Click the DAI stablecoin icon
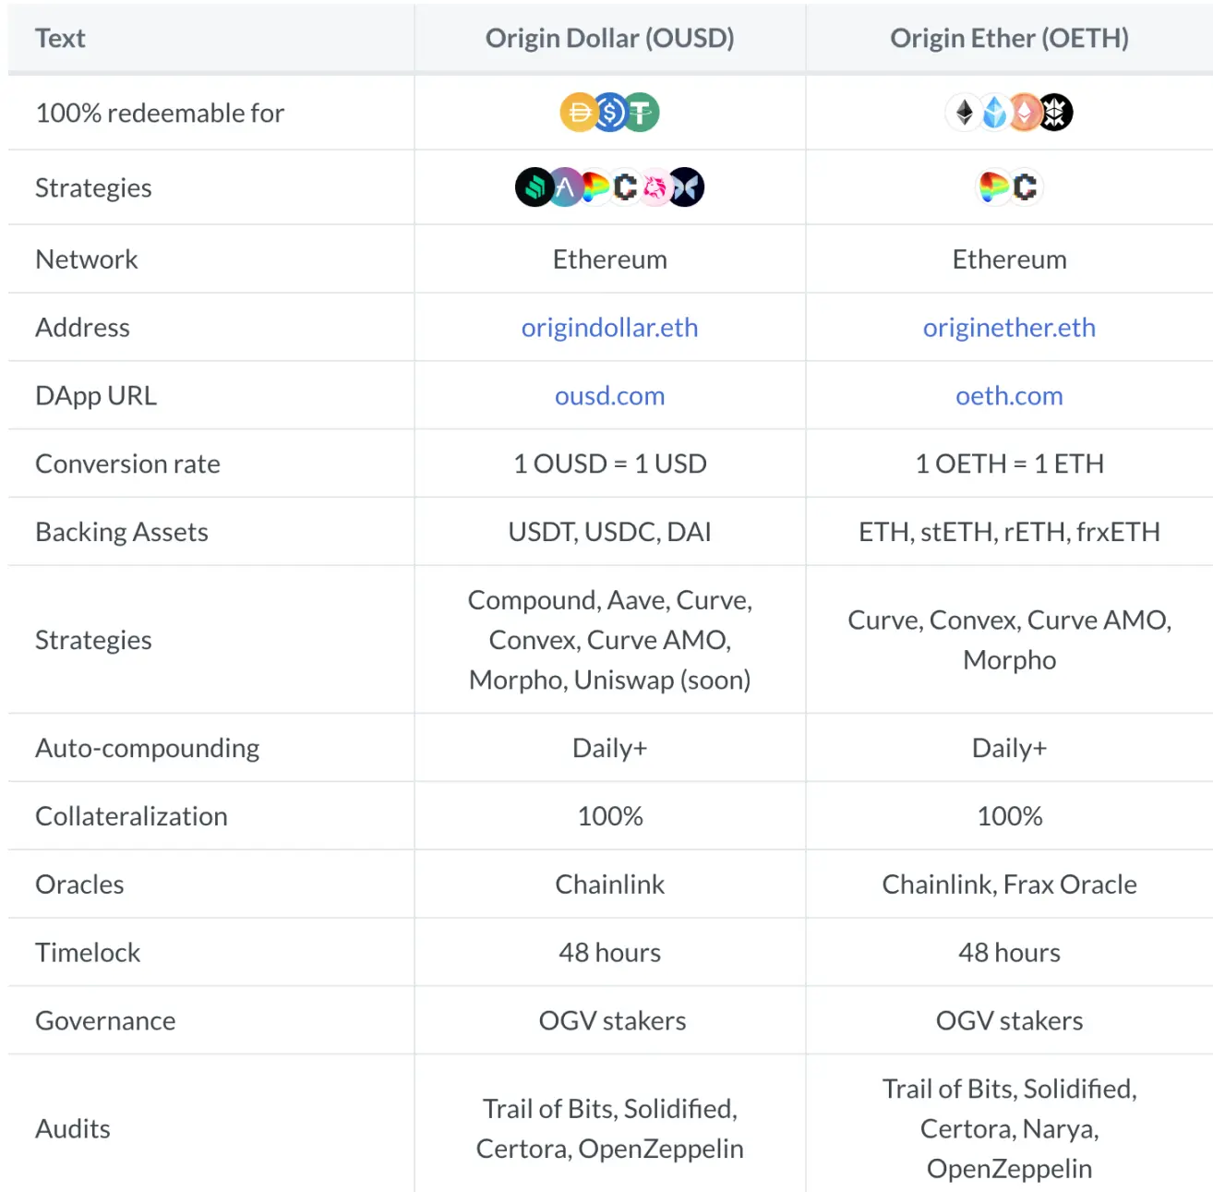Image resolution: width=1213 pixels, height=1192 pixels. tap(578, 113)
